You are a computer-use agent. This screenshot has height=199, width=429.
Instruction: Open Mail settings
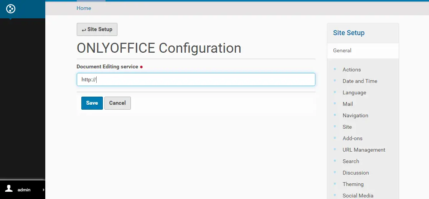(x=348, y=104)
